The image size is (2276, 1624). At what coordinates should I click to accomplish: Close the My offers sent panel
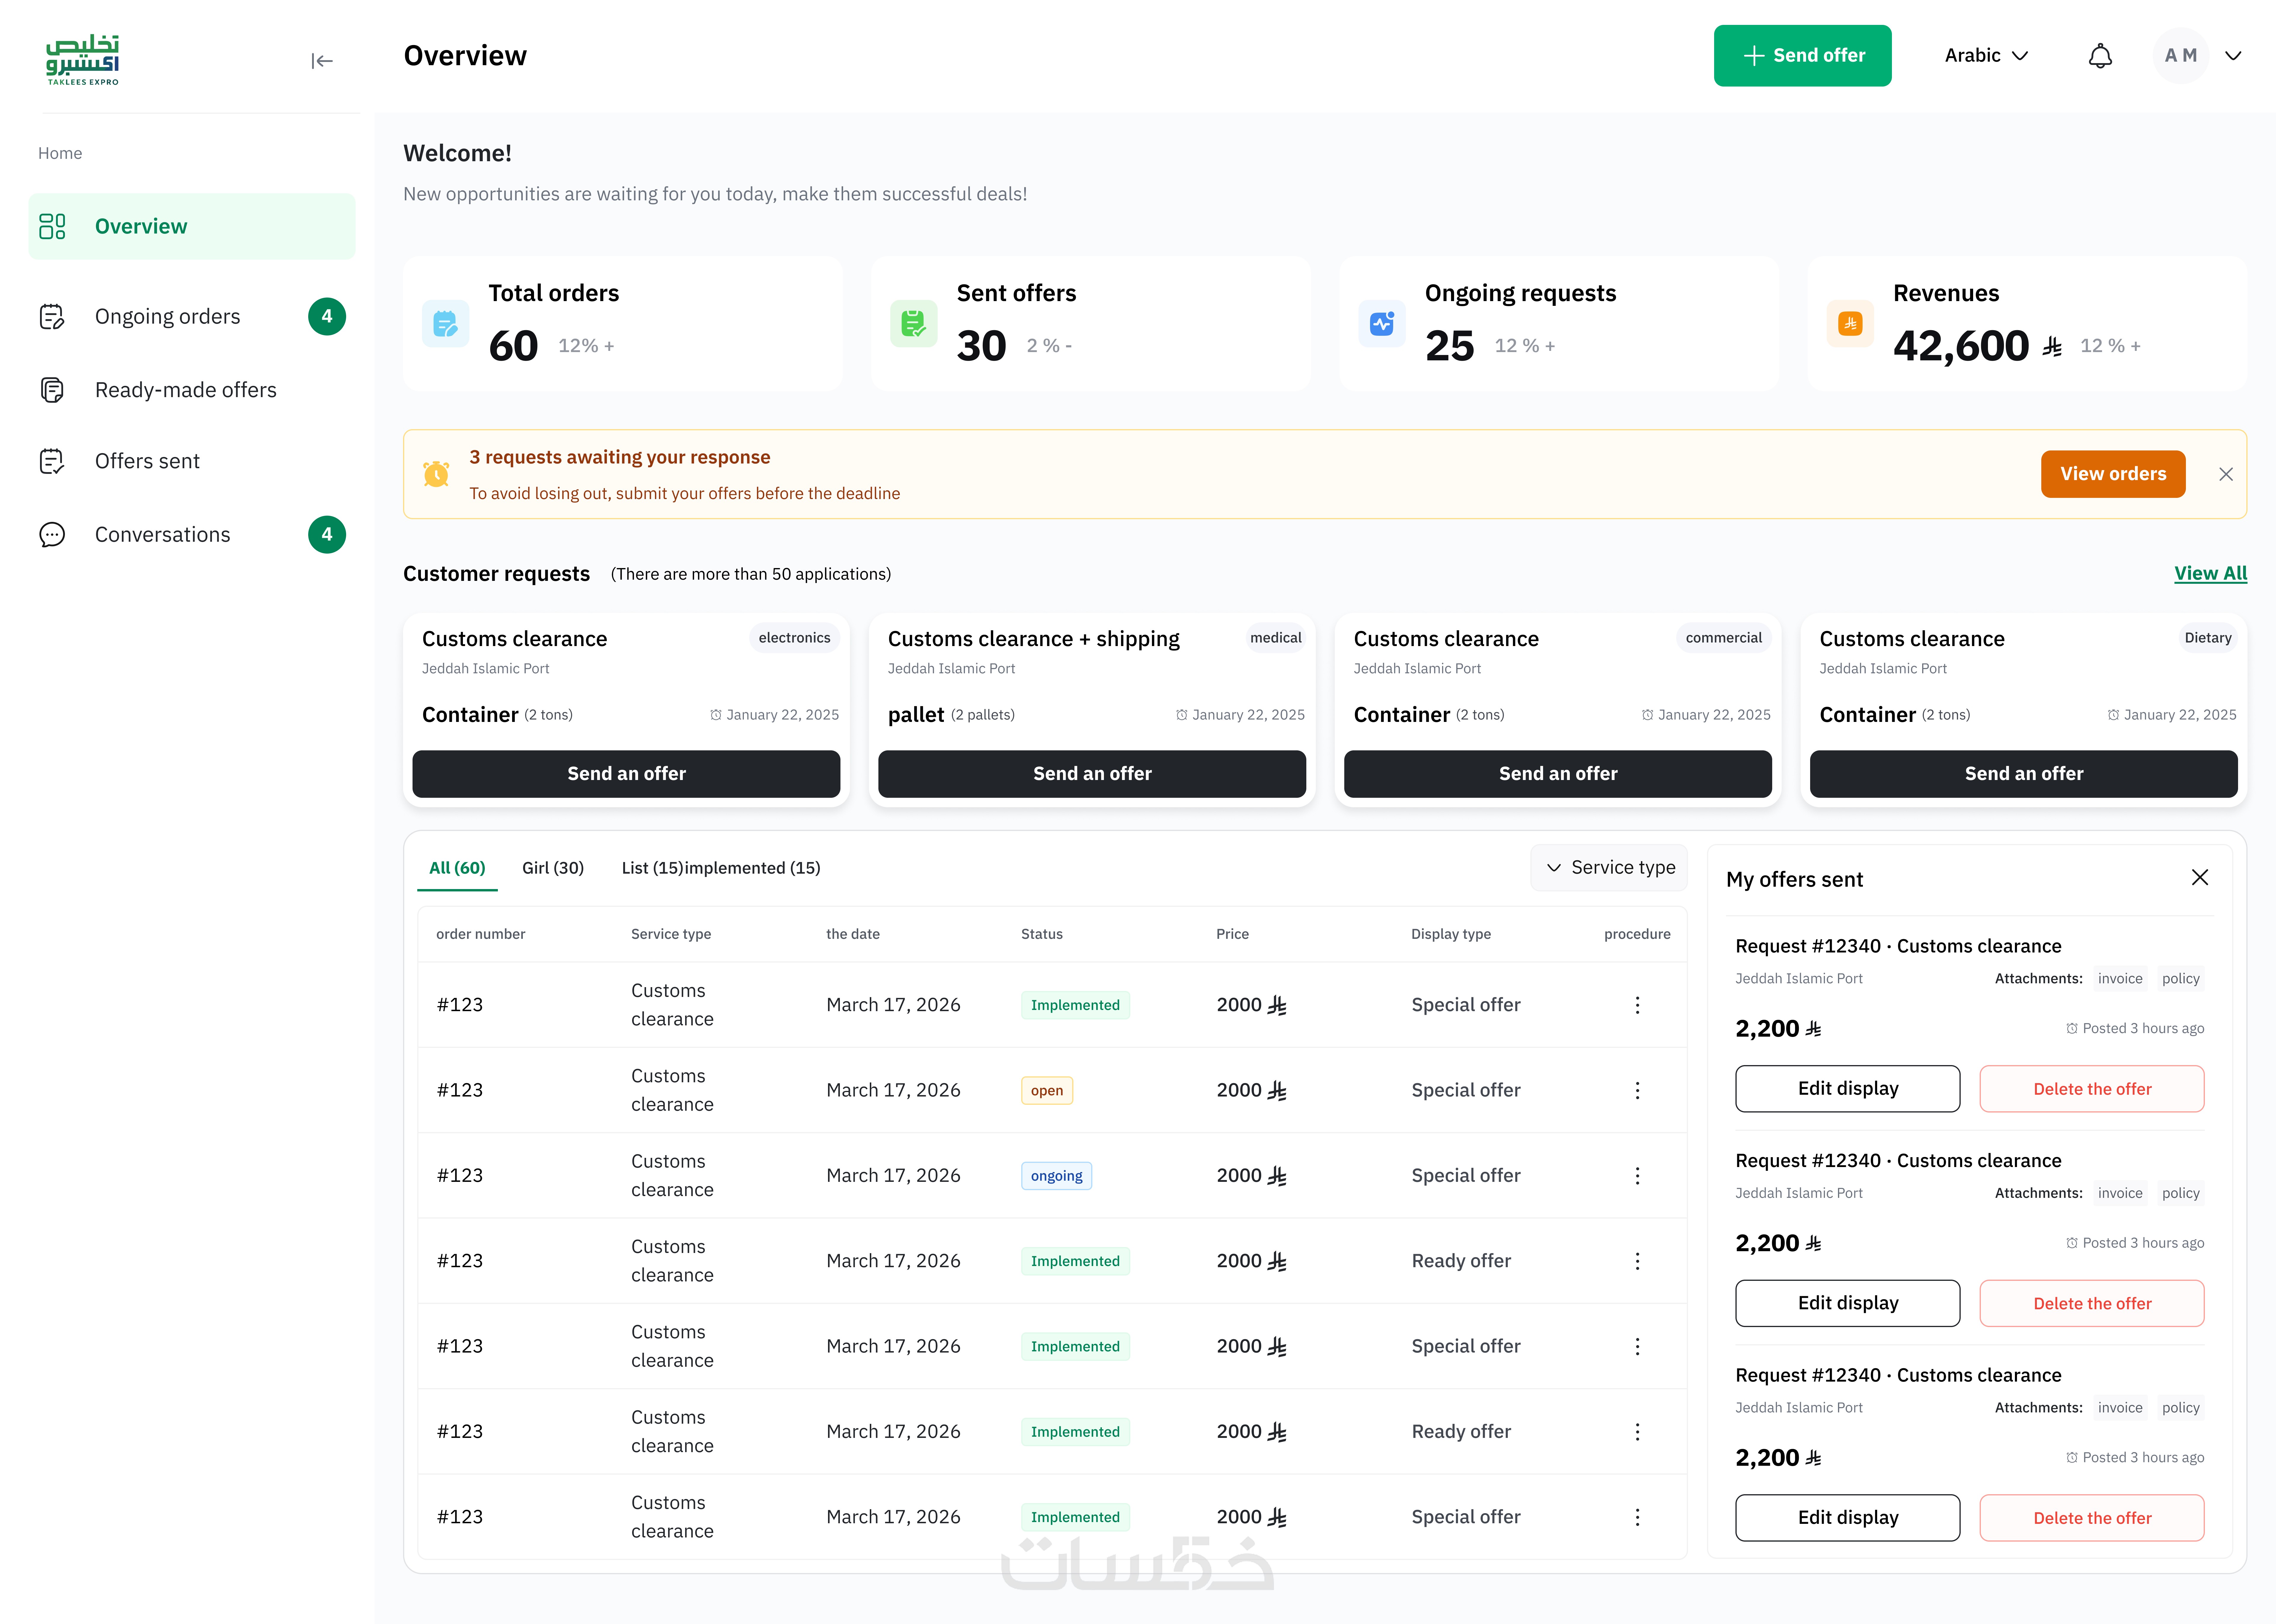tap(2200, 878)
